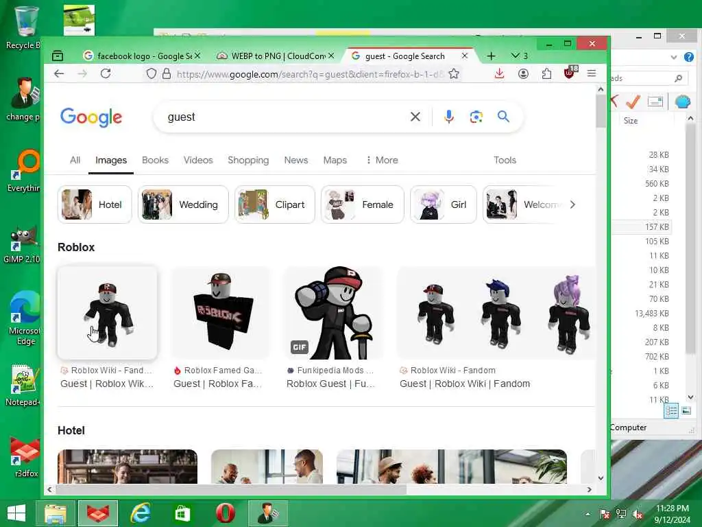Show more suggestion chips with arrow
The height and width of the screenshot is (527, 702).
[572, 204]
